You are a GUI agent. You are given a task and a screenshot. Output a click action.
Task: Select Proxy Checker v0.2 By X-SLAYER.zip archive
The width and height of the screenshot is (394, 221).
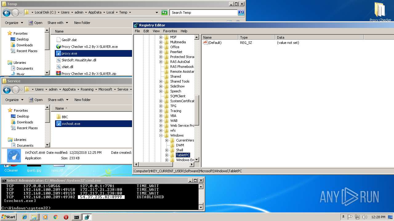coord(89,74)
